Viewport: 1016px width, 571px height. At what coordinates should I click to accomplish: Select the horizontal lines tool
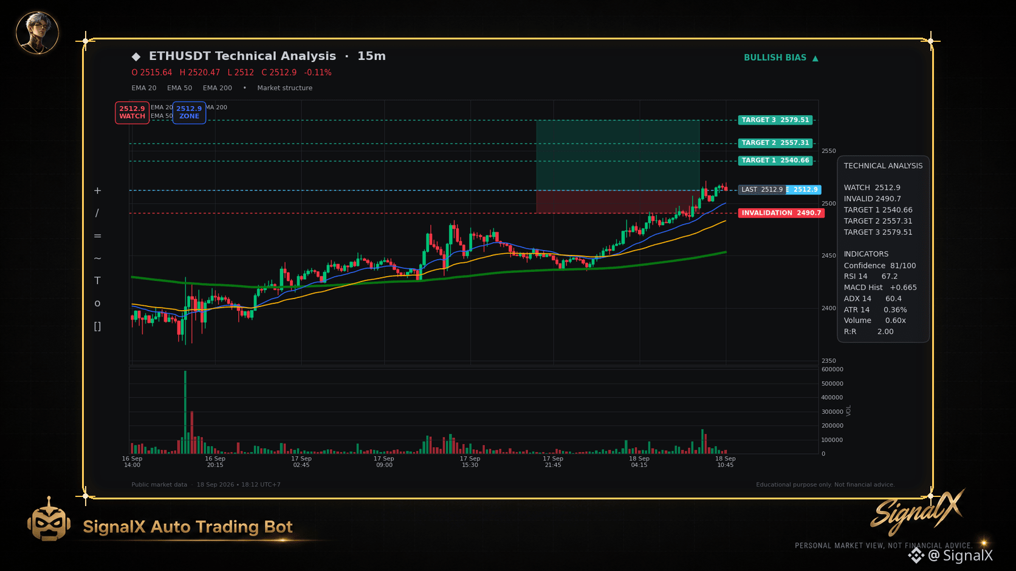97,236
